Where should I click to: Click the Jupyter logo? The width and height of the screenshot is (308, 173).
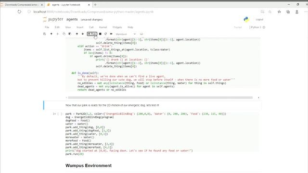[x=53, y=19]
